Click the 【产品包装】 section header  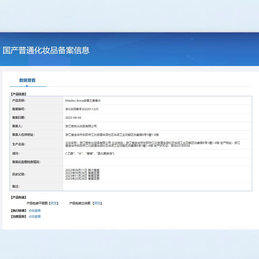(18, 197)
